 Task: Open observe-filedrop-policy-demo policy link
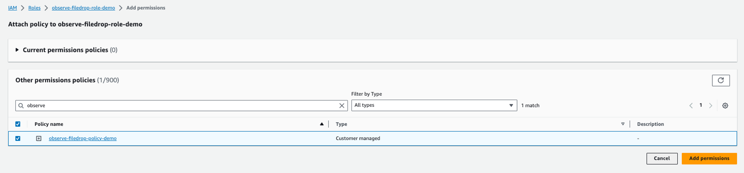[x=83, y=138]
